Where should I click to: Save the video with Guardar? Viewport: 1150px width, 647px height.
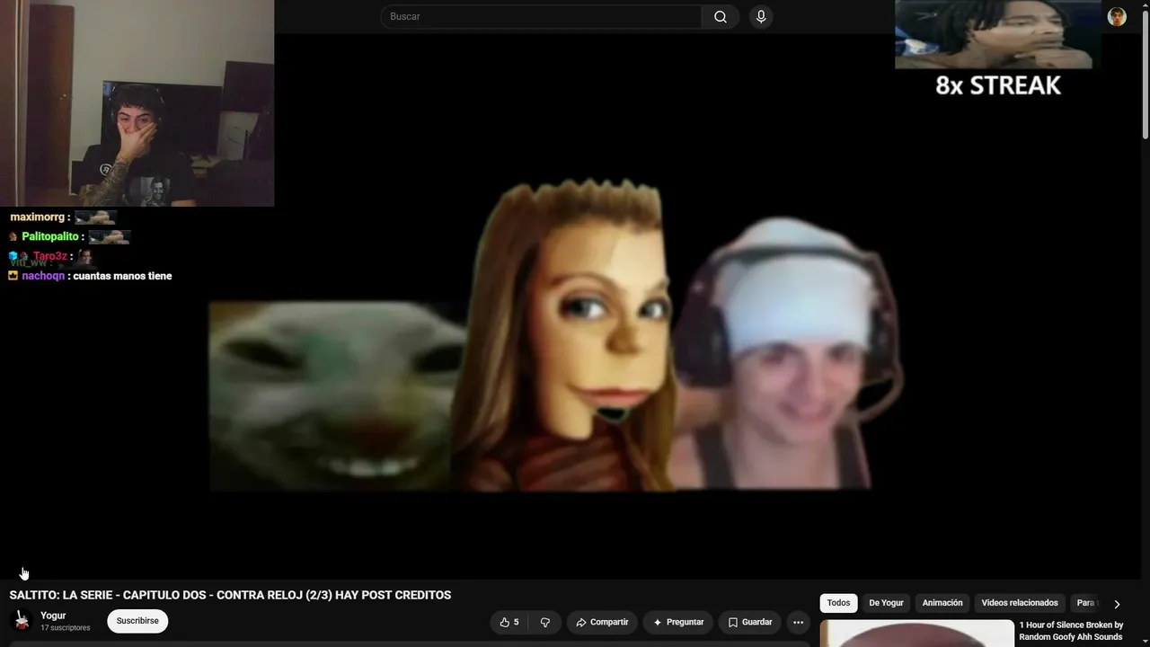750,622
